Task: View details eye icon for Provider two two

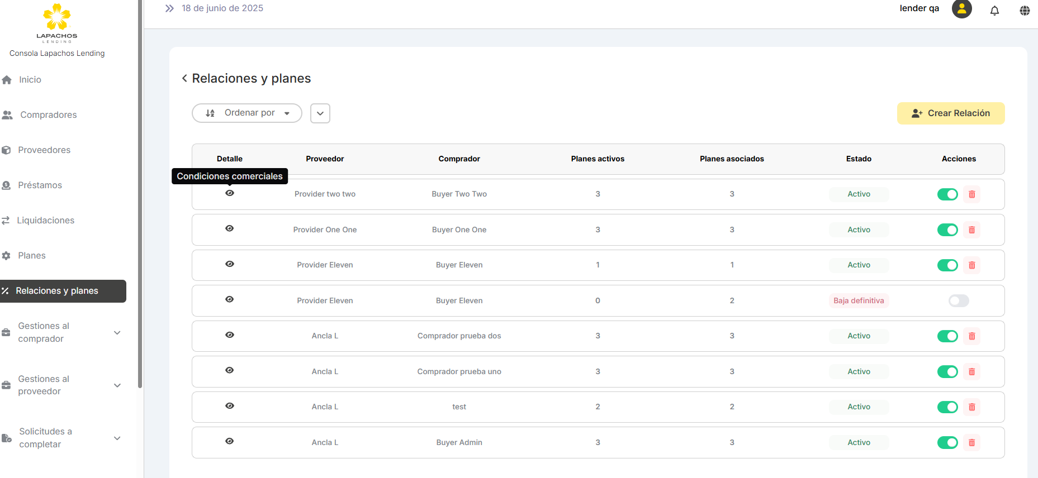Action: point(230,193)
